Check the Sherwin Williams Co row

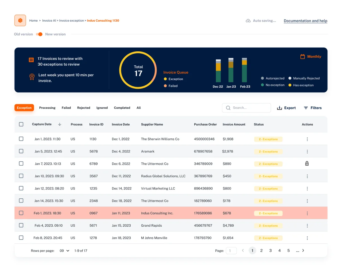21,139
